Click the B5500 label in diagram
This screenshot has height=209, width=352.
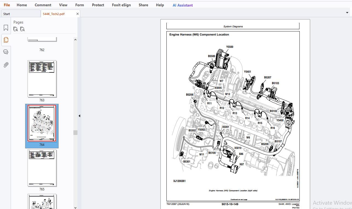coord(212,56)
